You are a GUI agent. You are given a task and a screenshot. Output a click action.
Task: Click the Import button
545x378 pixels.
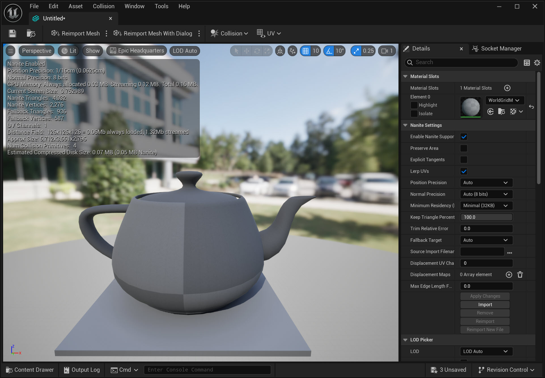(x=485, y=304)
